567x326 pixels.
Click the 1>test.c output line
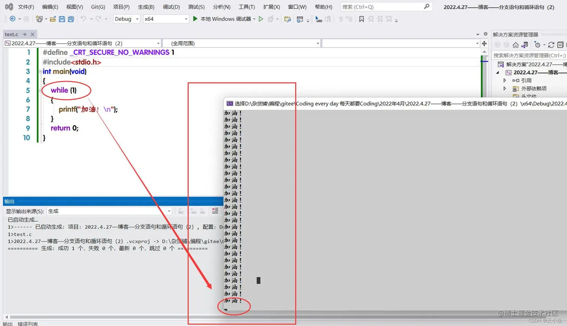pos(20,234)
